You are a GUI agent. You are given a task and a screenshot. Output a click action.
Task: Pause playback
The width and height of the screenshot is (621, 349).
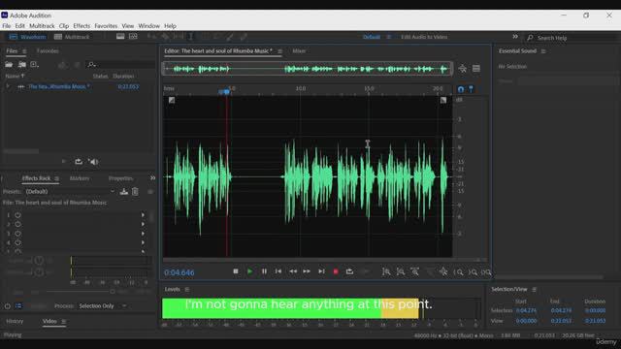coord(264,271)
